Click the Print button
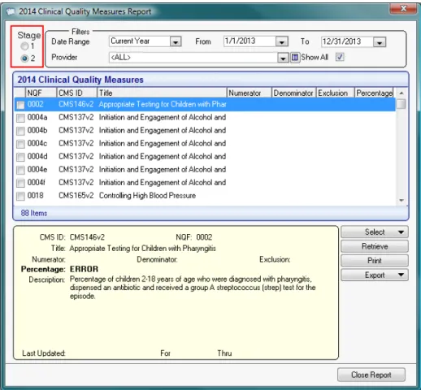 pos(375,261)
